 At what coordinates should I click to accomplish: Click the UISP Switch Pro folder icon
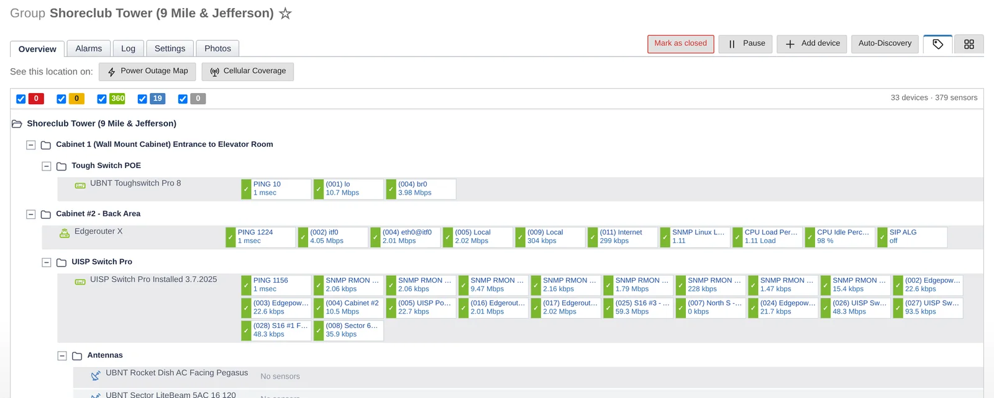(x=62, y=263)
